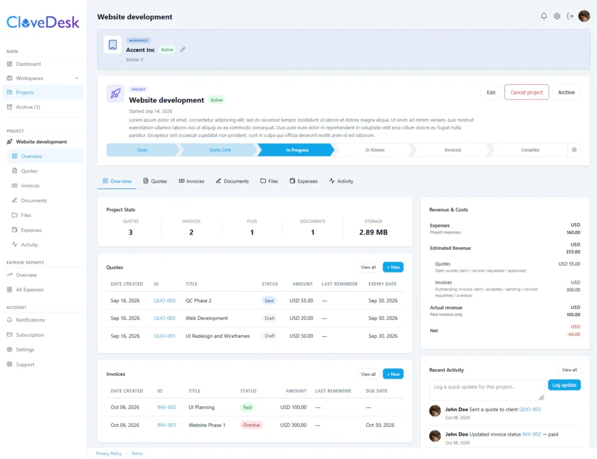
Task: Click the pencil icon beside Accent Inc
Action: pos(182,50)
